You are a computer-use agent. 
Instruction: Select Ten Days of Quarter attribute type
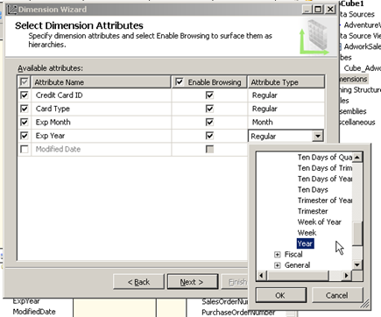(325, 157)
